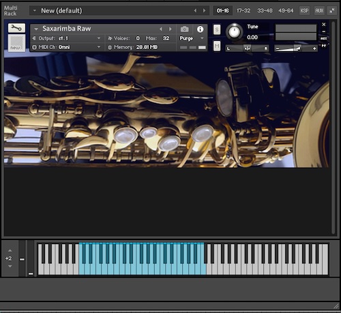The width and height of the screenshot is (341, 313).
Task: Toggle PV performance view button
Action: click(324, 46)
